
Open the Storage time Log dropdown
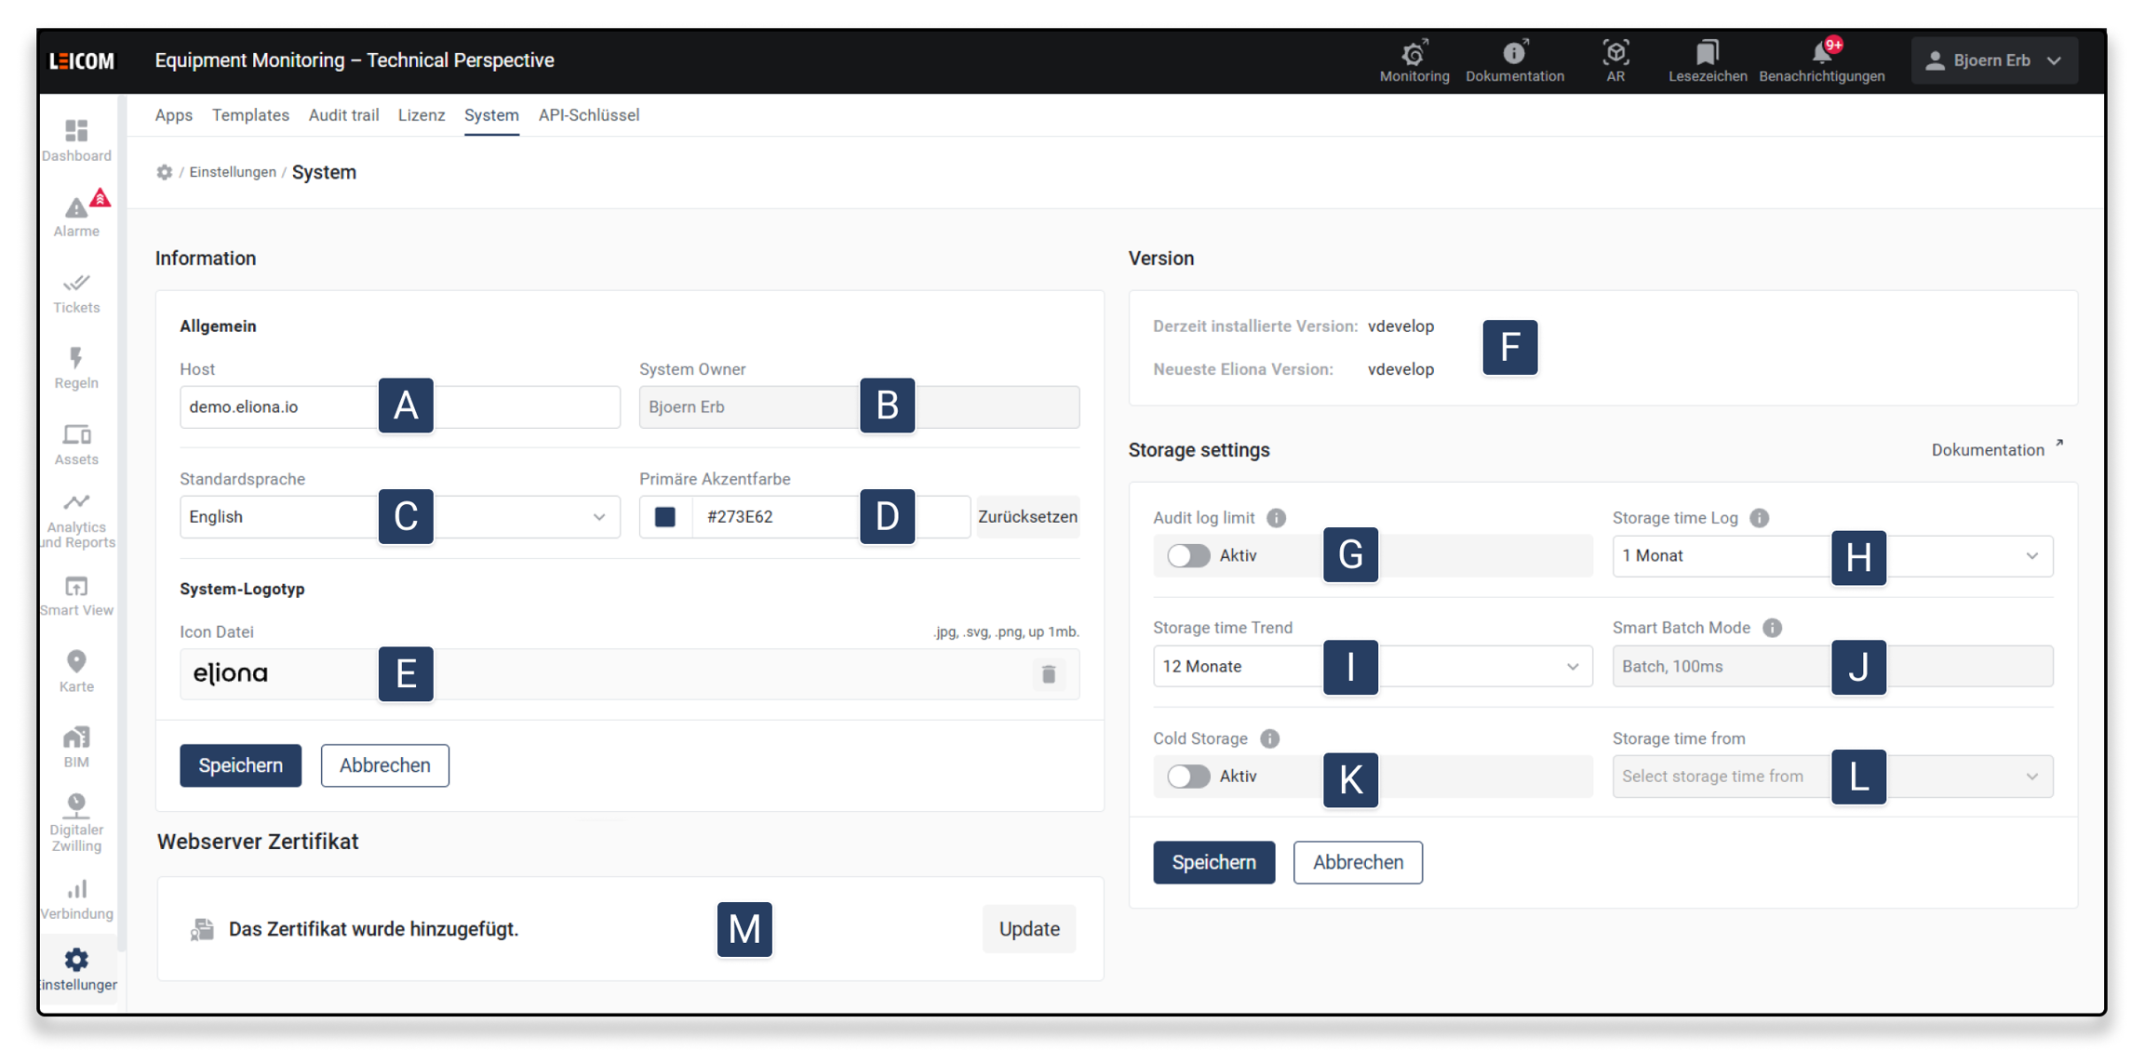point(2031,556)
